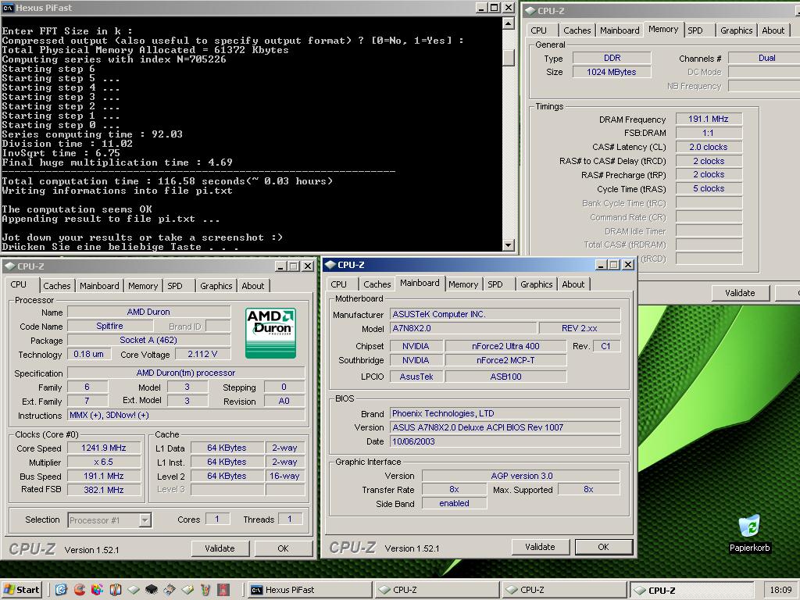Click the Hexus PiFast console title icon
This screenshot has height=600, width=800.
tap(8, 8)
